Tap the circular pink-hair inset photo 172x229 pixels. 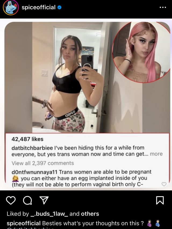pyautogui.click(x=142, y=53)
